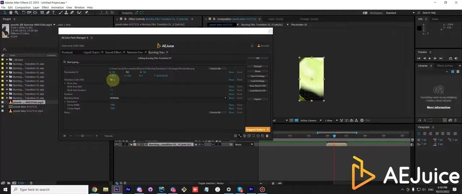Open AEJuice notifications bell
Screen dimensions: 462x194
[252, 46]
